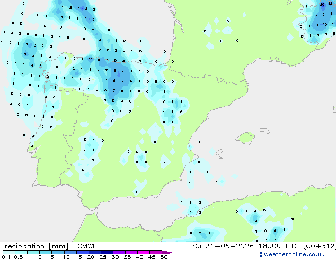Click the '13' precipitation value at top right
Screen dimensions: 336x259
(x=331, y=4)
